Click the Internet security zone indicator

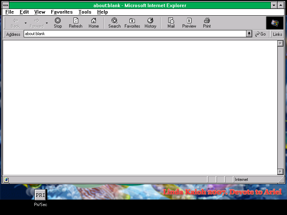[x=256, y=180]
